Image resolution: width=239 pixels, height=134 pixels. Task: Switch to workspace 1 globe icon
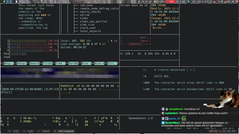(x=4, y=2)
